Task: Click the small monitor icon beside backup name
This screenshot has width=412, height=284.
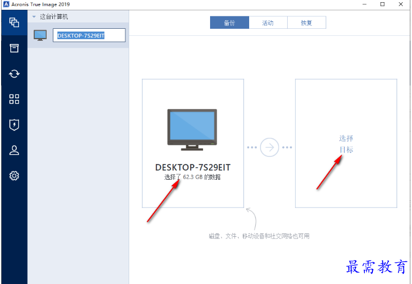Action: tap(40, 35)
